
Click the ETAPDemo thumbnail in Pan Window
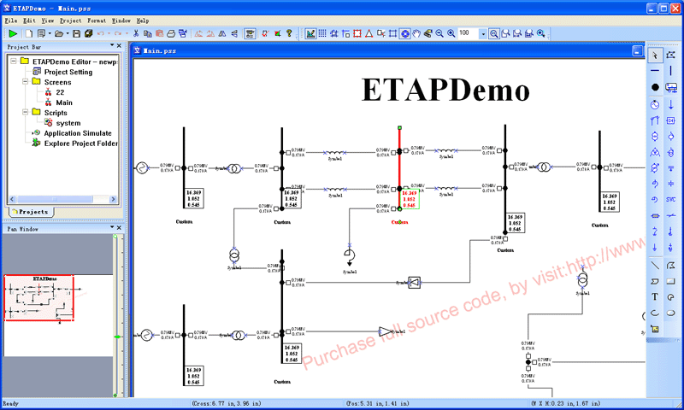[x=39, y=297]
